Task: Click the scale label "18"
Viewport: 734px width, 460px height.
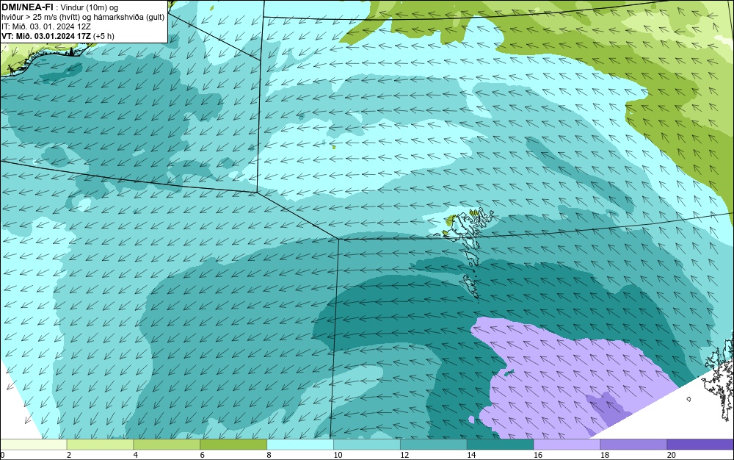Action: point(605,455)
